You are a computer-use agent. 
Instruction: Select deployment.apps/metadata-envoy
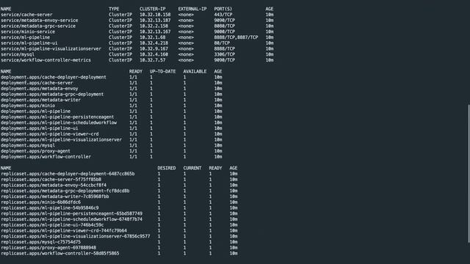coord(39,89)
